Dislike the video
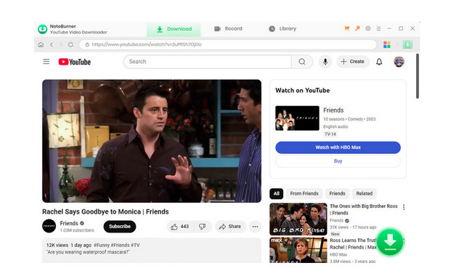Viewport: 451px width, 279px height. click(203, 227)
